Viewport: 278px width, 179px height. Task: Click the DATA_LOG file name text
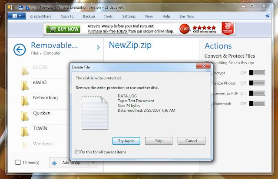click(127, 96)
